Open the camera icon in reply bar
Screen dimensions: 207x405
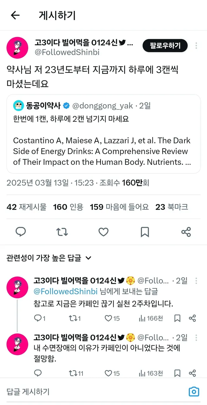[194, 392]
